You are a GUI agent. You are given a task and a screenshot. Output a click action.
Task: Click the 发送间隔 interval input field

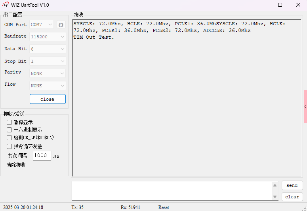click(x=42, y=156)
